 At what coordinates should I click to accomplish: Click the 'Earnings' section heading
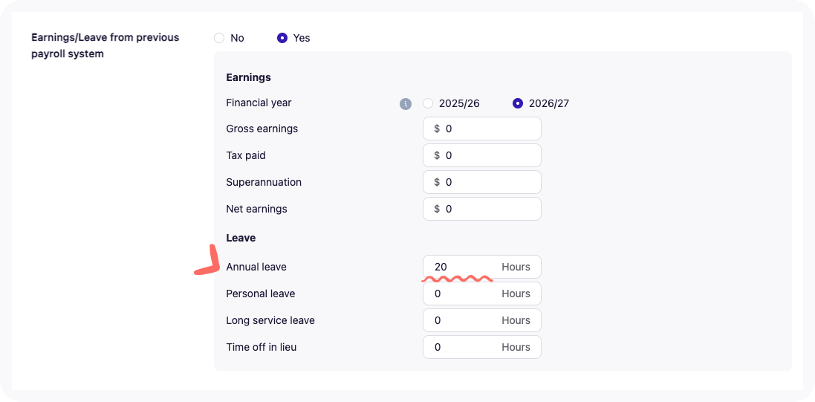[x=248, y=78]
